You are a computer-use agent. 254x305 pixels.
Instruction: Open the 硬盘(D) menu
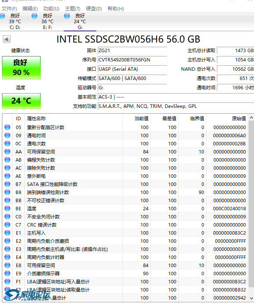click(x=94, y=9)
